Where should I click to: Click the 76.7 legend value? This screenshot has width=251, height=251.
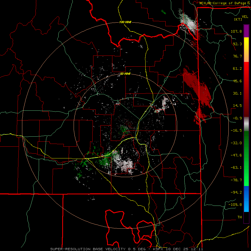237,56
